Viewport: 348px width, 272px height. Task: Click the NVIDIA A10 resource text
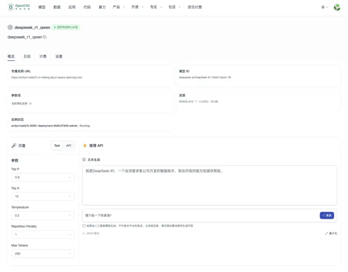[x=198, y=102]
